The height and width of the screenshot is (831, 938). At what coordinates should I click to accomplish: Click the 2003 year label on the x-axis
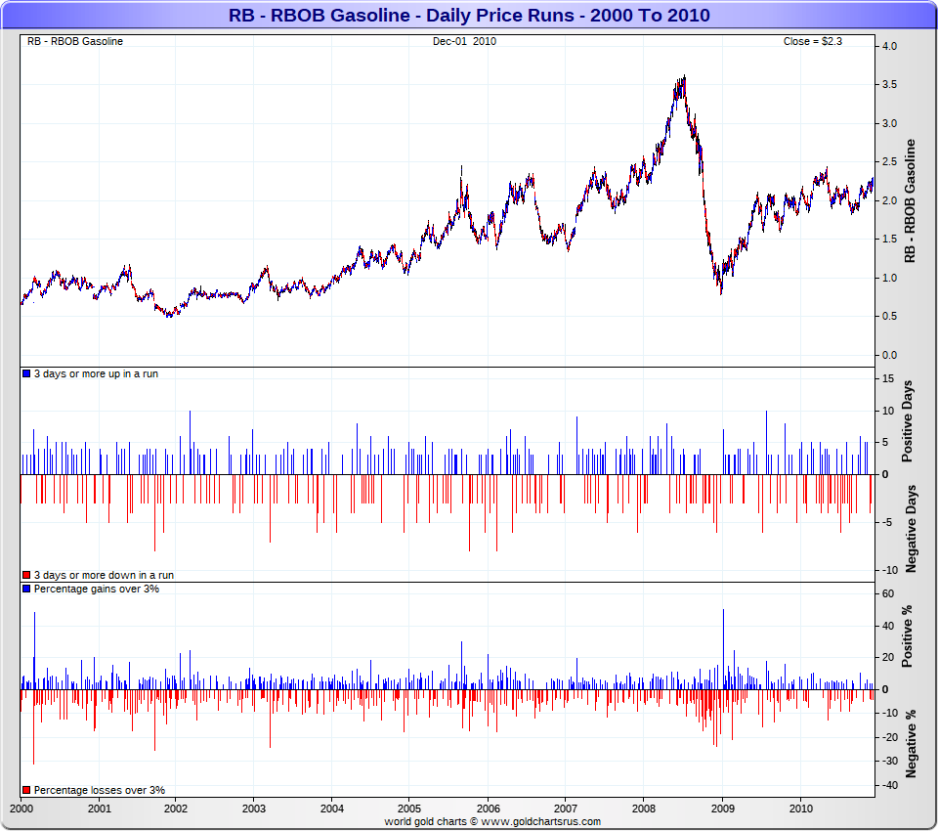[254, 809]
